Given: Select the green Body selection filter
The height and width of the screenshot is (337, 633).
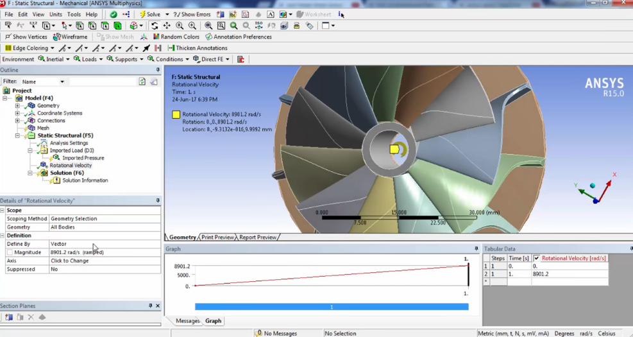Looking at the screenshot, I should pyautogui.click(x=117, y=26).
